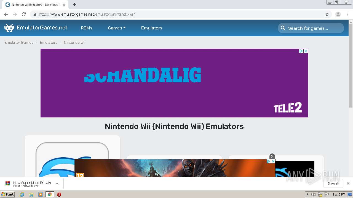Select the Nintendo Wii breadcrumb
The height and width of the screenshot is (198, 353).
point(74,42)
